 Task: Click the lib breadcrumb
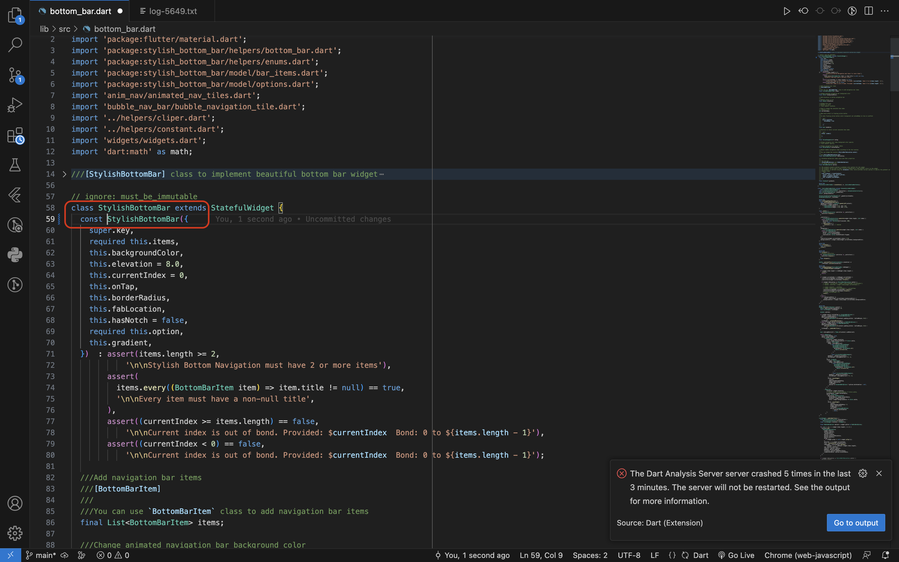coord(44,29)
